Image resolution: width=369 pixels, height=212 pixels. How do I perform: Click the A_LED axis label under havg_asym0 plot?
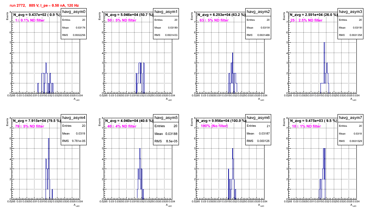click(77, 99)
